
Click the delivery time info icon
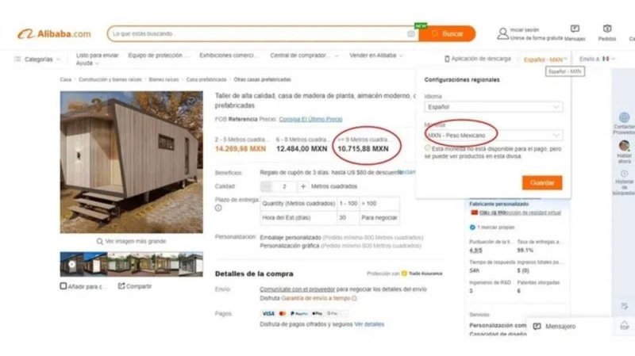(x=218, y=208)
